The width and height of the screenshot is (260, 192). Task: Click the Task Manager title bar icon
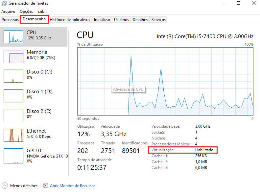[4, 3]
